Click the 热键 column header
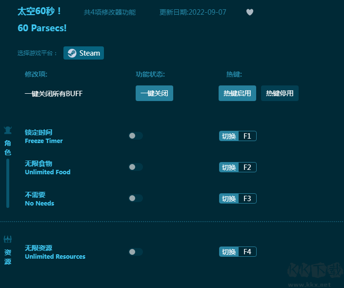The height and width of the screenshot is (288, 344). click(x=234, y=74)
